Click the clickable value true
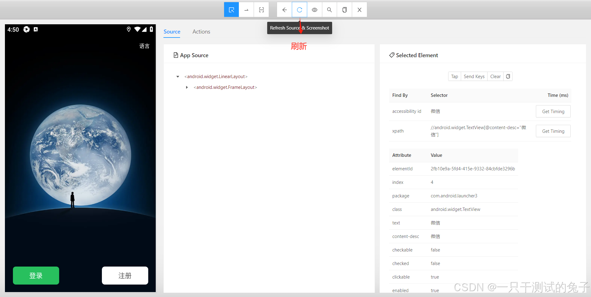The height and width of the screenshot is (297, 591). pyautogui.click(x=435, y=277)
